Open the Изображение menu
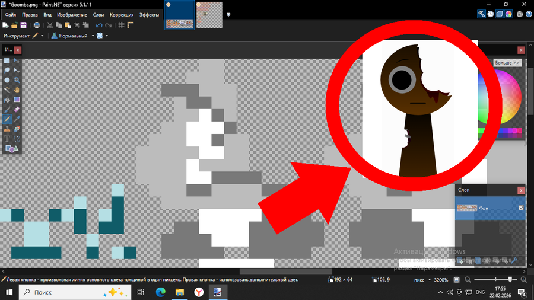534x300 pixels. tap(72, 15)
